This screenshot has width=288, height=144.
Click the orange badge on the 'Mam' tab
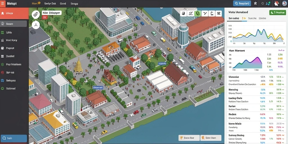pyautogui.click(x=39, y=3)
